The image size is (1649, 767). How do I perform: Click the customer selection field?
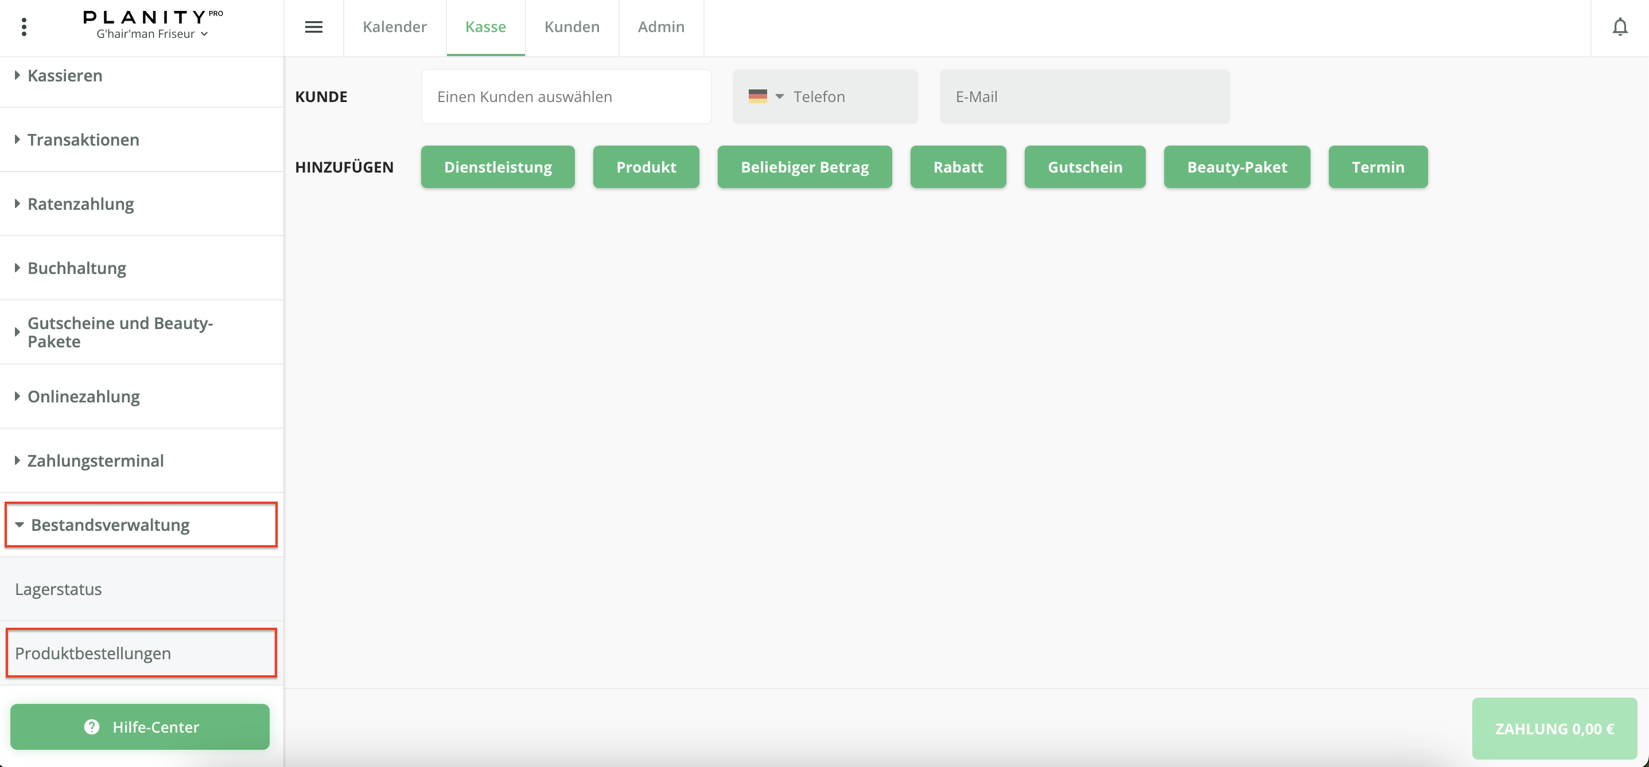click(x=566, y=97)
